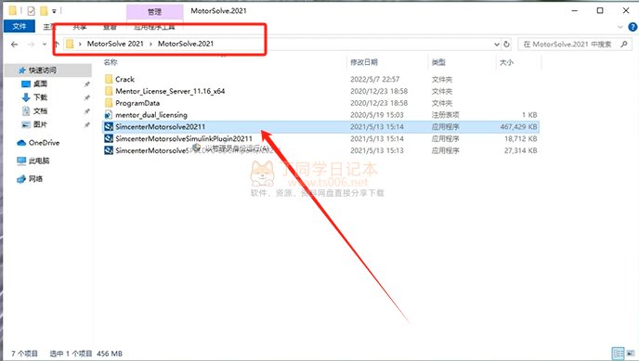Expand the address bar history dropdown
The image size is (639, 361).
click(497, 44)
